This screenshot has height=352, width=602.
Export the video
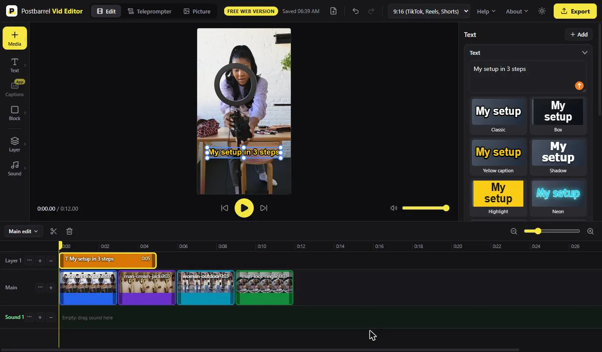575,11
